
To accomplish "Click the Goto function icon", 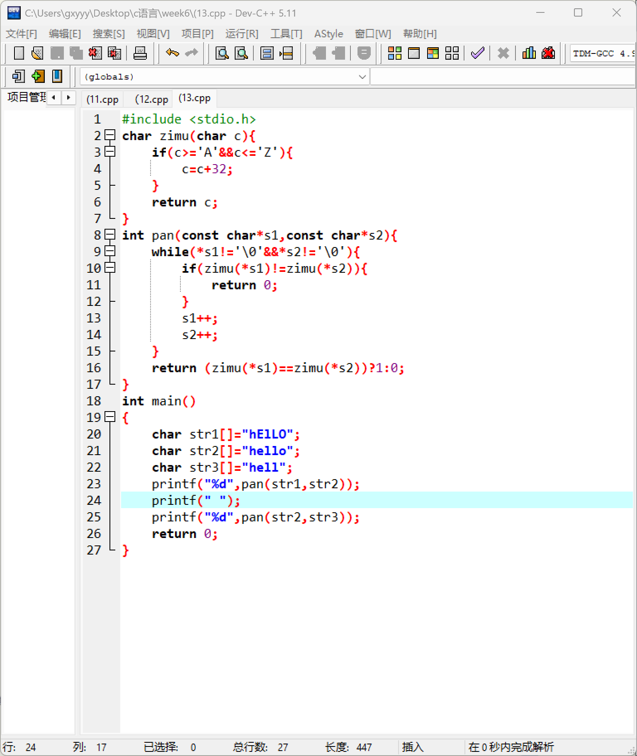I will (x=267, y=53).
